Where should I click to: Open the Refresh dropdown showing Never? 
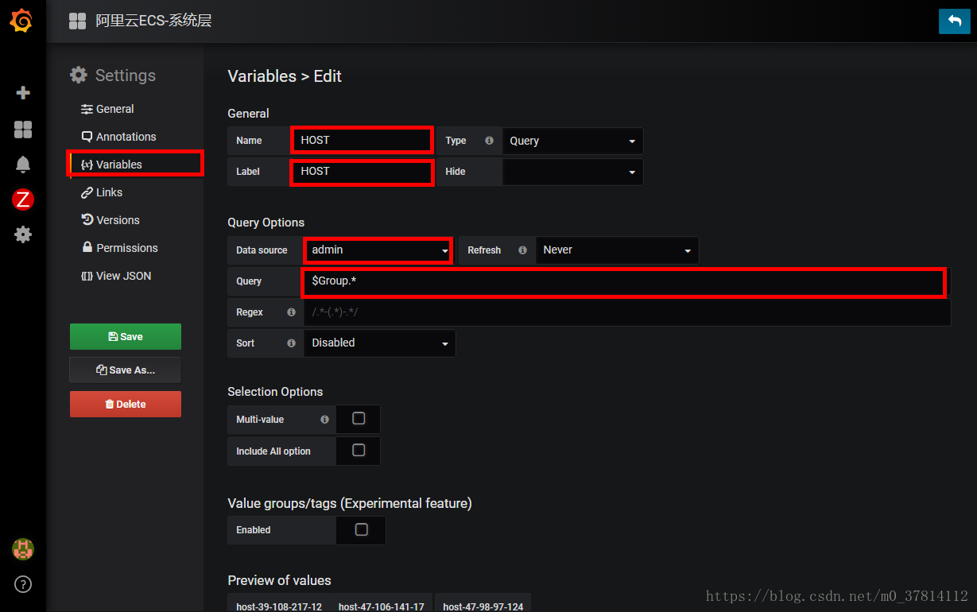pos(617,250)
